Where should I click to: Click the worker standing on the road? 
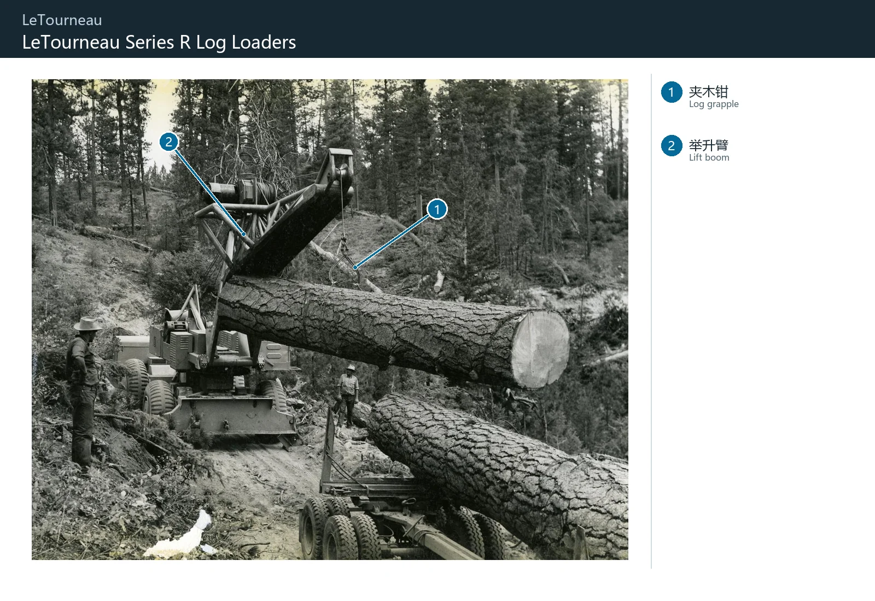tap(347, 396)
